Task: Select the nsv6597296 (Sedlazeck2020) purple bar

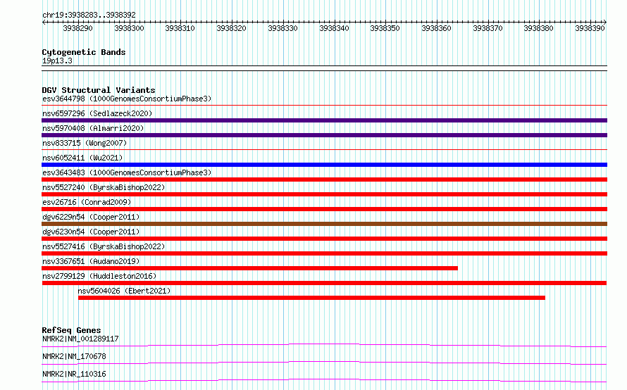Action: (x=324, y=120)
